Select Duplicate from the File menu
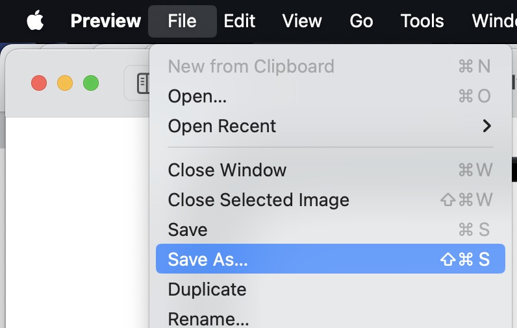The height and width of the screenshot is (328, 517). pos(207,289)
